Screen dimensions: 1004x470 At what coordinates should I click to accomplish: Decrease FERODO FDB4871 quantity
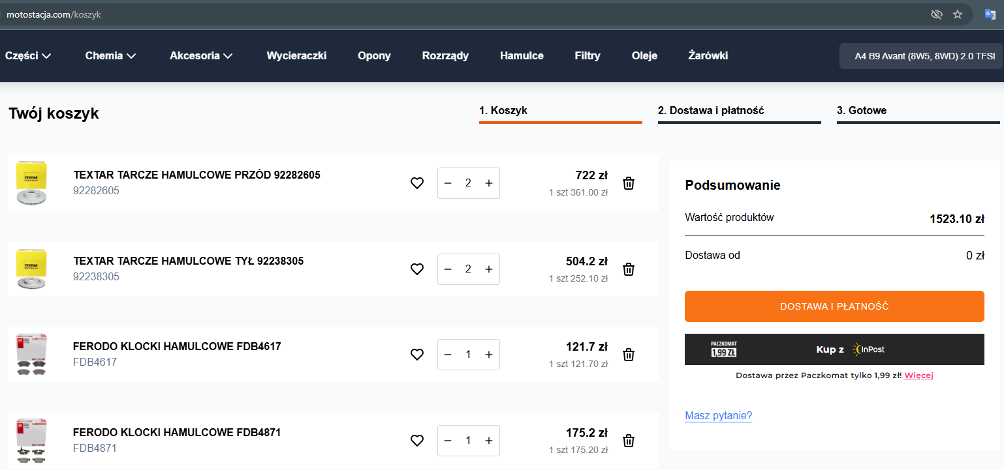(448, 441)
